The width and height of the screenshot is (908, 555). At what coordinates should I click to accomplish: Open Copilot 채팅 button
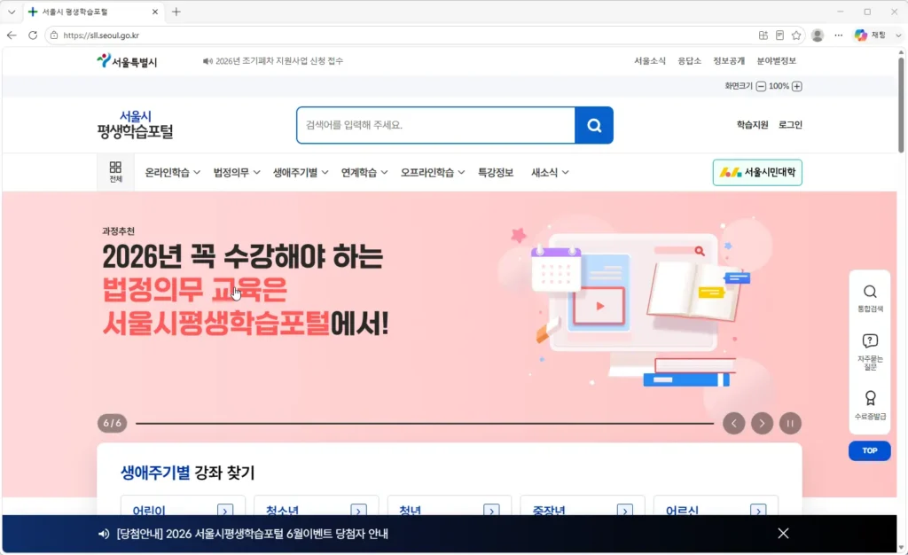coord(871,35)
